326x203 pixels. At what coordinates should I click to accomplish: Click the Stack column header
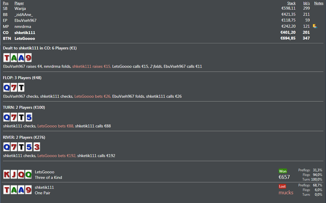click(x=291, y=3)
